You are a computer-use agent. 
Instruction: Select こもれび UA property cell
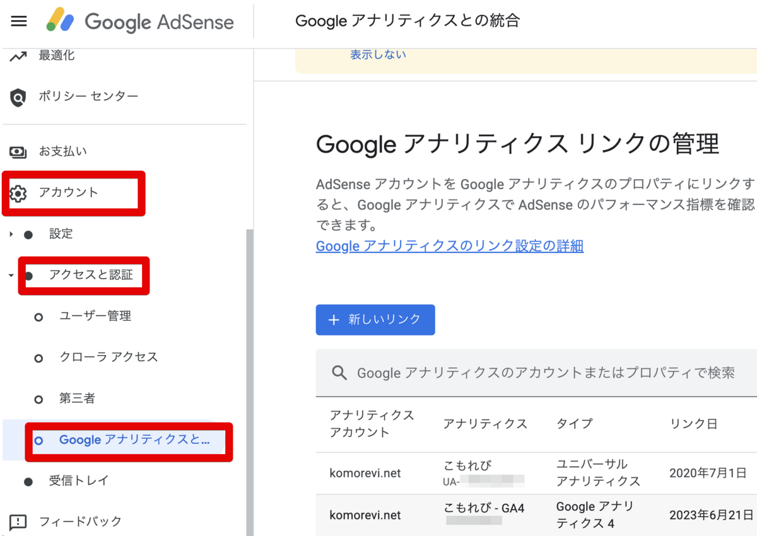(x=483, y=473)
